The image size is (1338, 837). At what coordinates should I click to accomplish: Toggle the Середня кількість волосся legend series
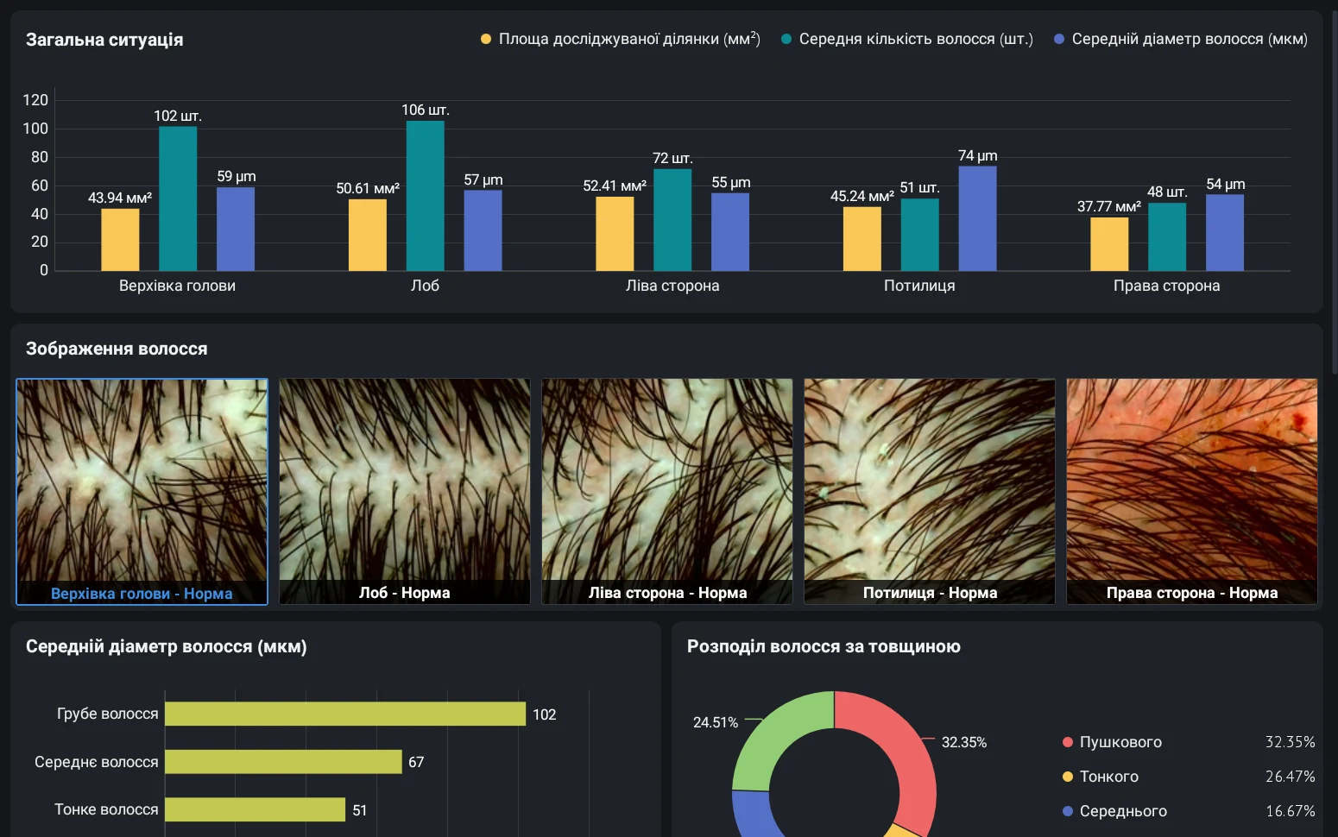(x=906, y=39)
